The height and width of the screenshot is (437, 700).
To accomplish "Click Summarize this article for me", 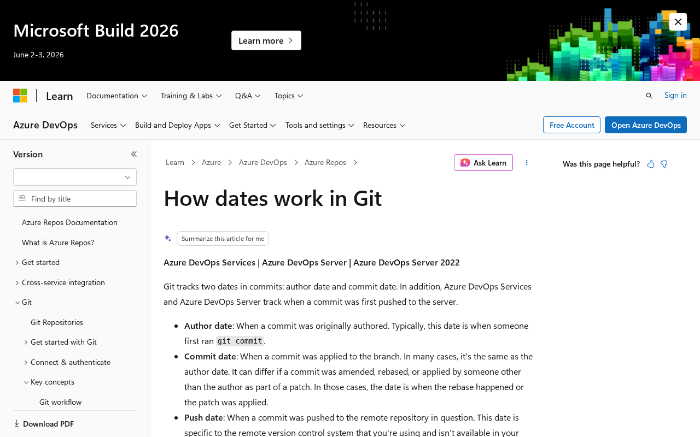I will pos(223,238).
